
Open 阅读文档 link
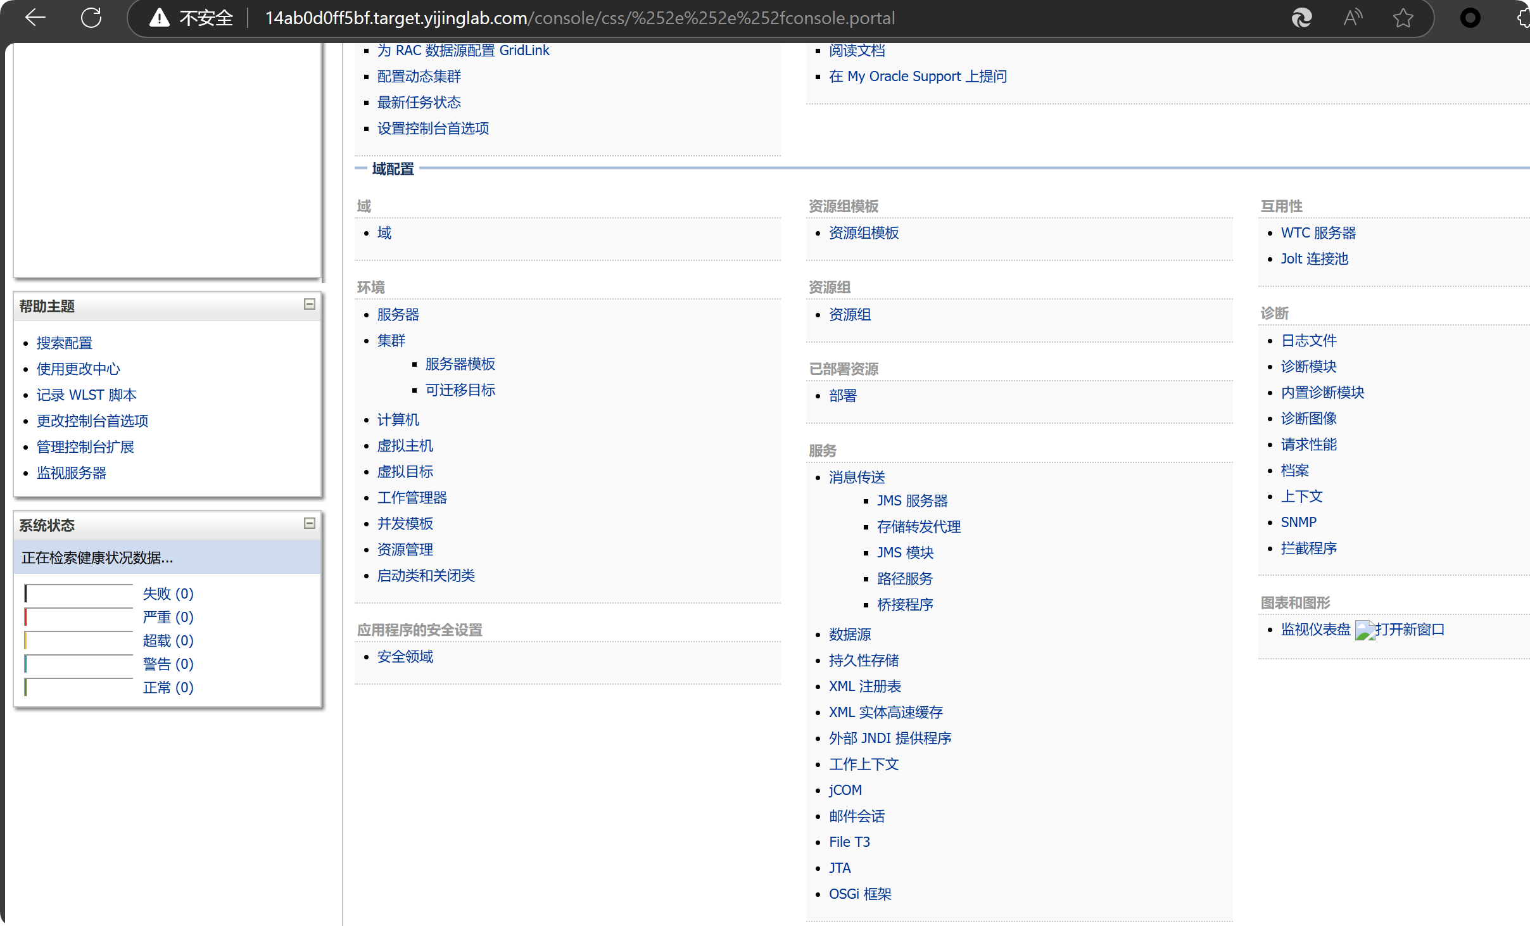pos(857,50)
